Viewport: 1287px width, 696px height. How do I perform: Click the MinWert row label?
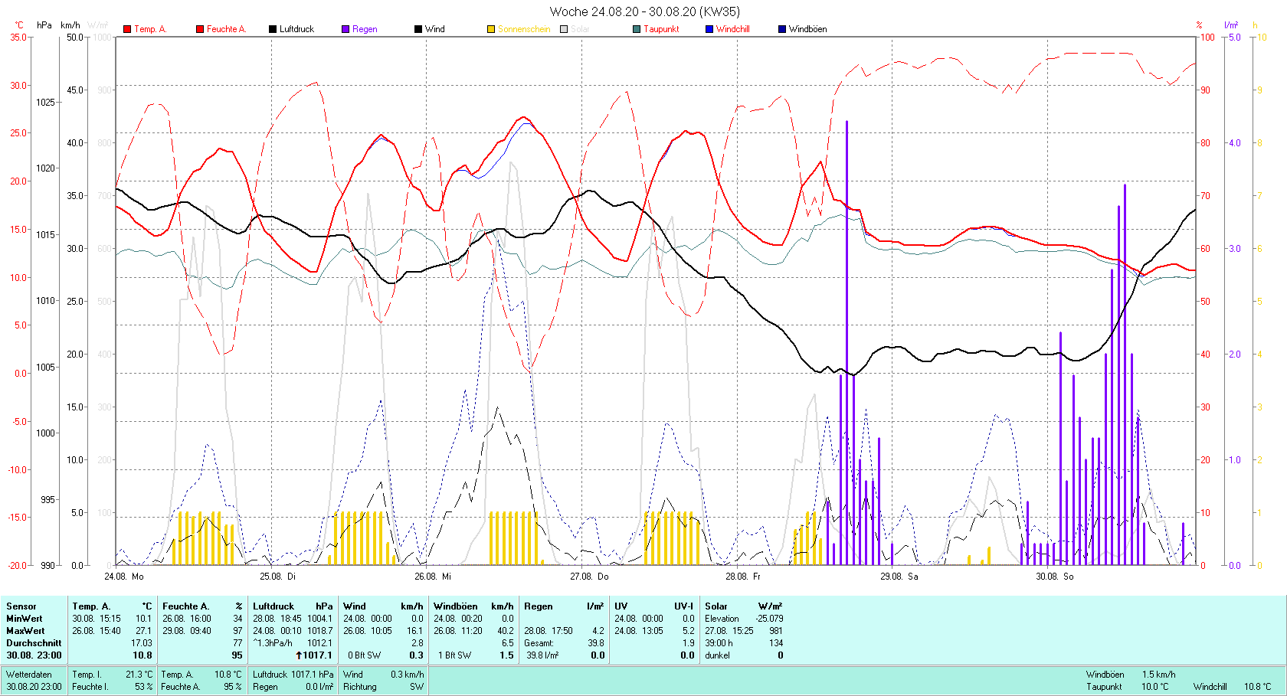pyautogui.click(x=25, y=619)
